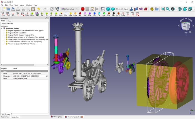The width and height of the screenshot is (195, 119).
Task: Apply the Yellow color macro
Action: [70, 14]
